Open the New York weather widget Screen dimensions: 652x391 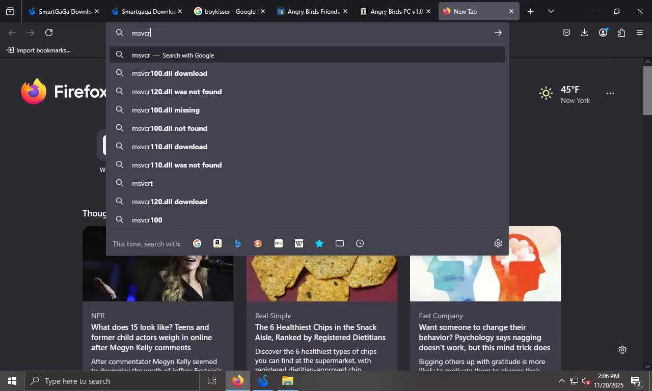click(564, 94)
